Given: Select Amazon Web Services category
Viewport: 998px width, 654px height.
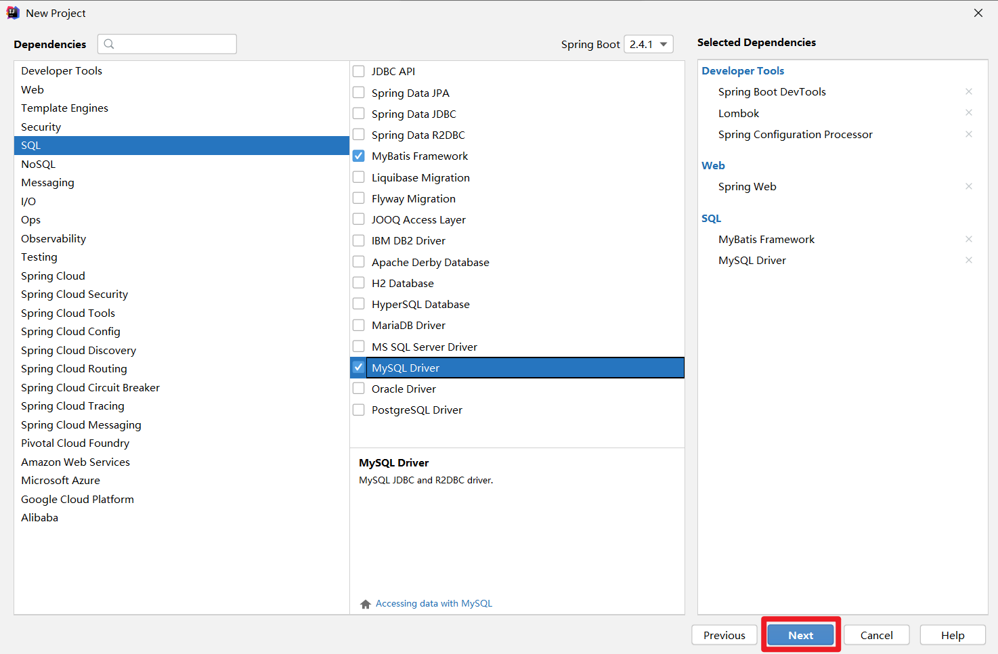Looking at the screenshot, I should (181, 462).
